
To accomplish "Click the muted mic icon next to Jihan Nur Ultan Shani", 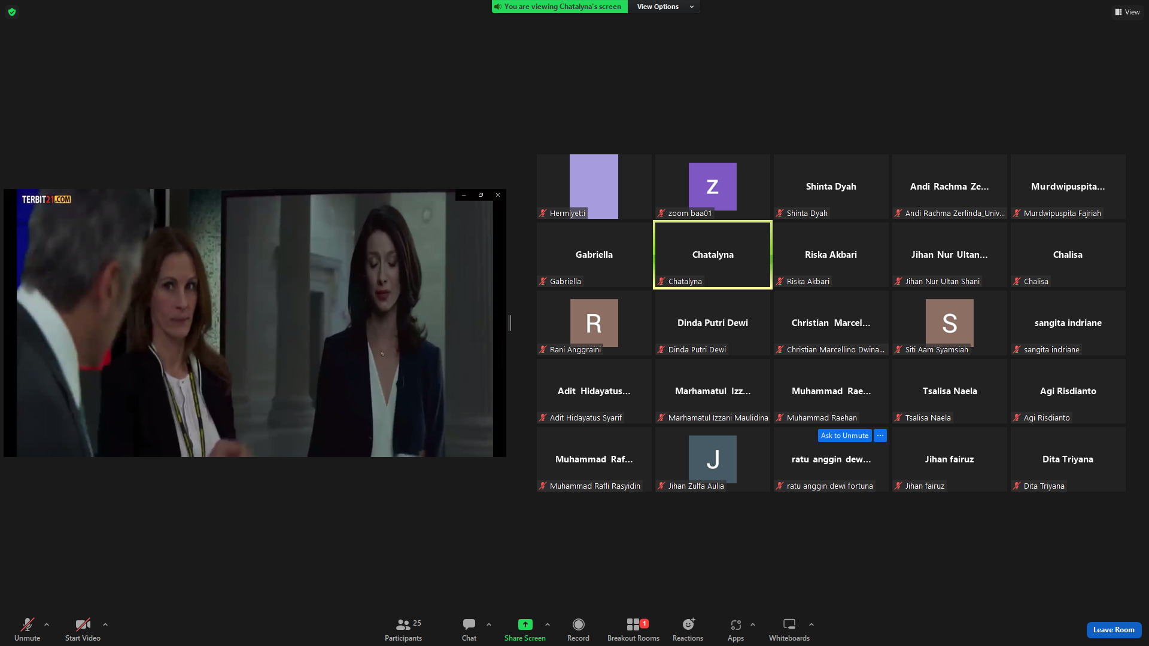I will pyautogui.click(x=898, y=281).
